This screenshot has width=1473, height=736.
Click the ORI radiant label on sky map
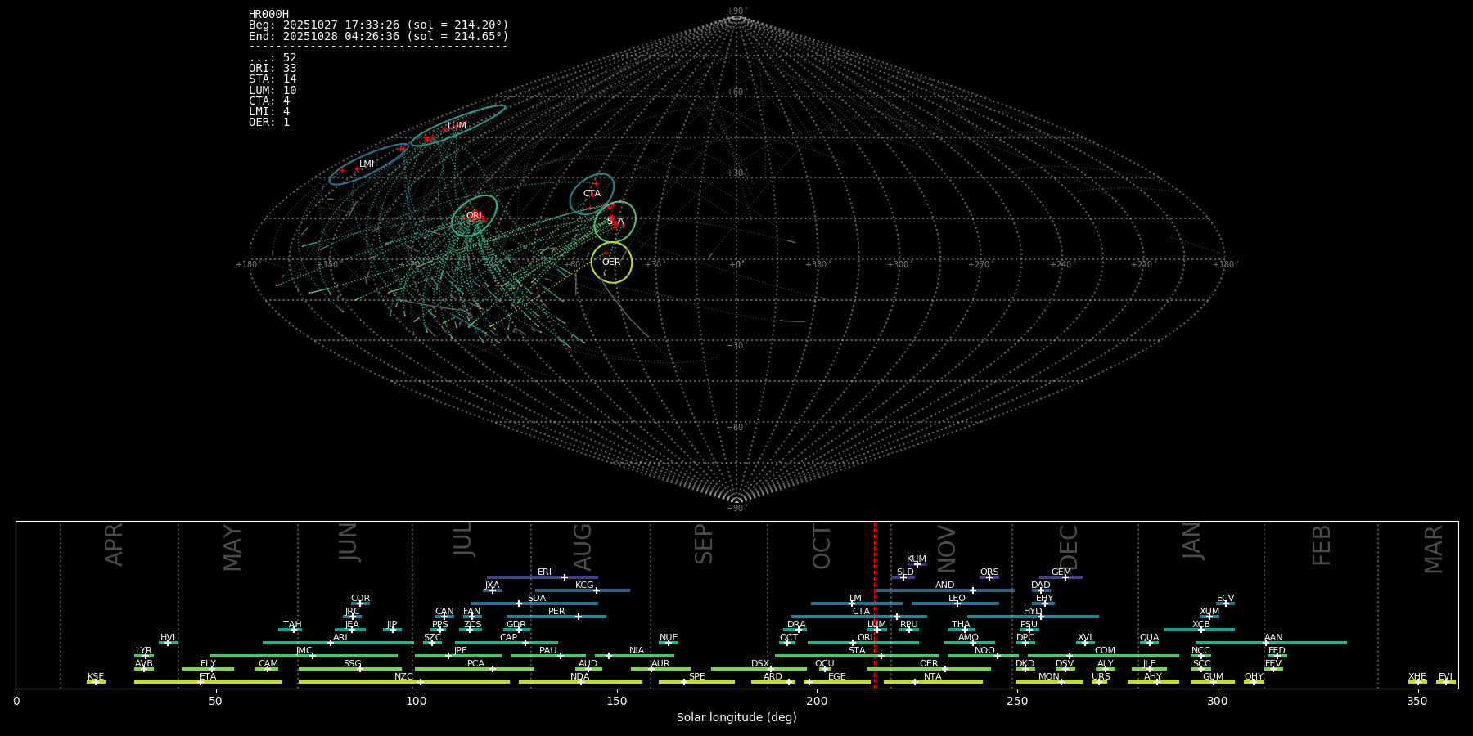click(474, 216)
